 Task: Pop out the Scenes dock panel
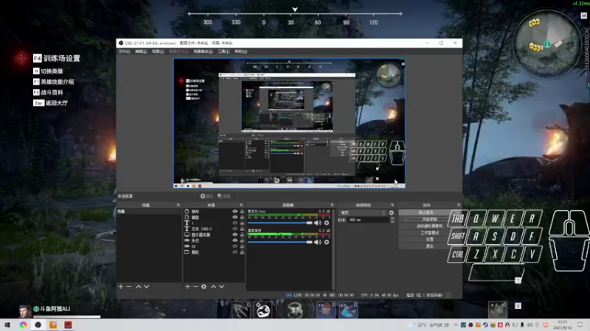click(178, 205)
